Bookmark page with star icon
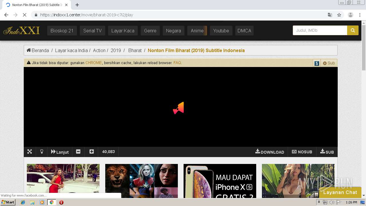This screenshot has height=206, width=366. click(339, 15)
